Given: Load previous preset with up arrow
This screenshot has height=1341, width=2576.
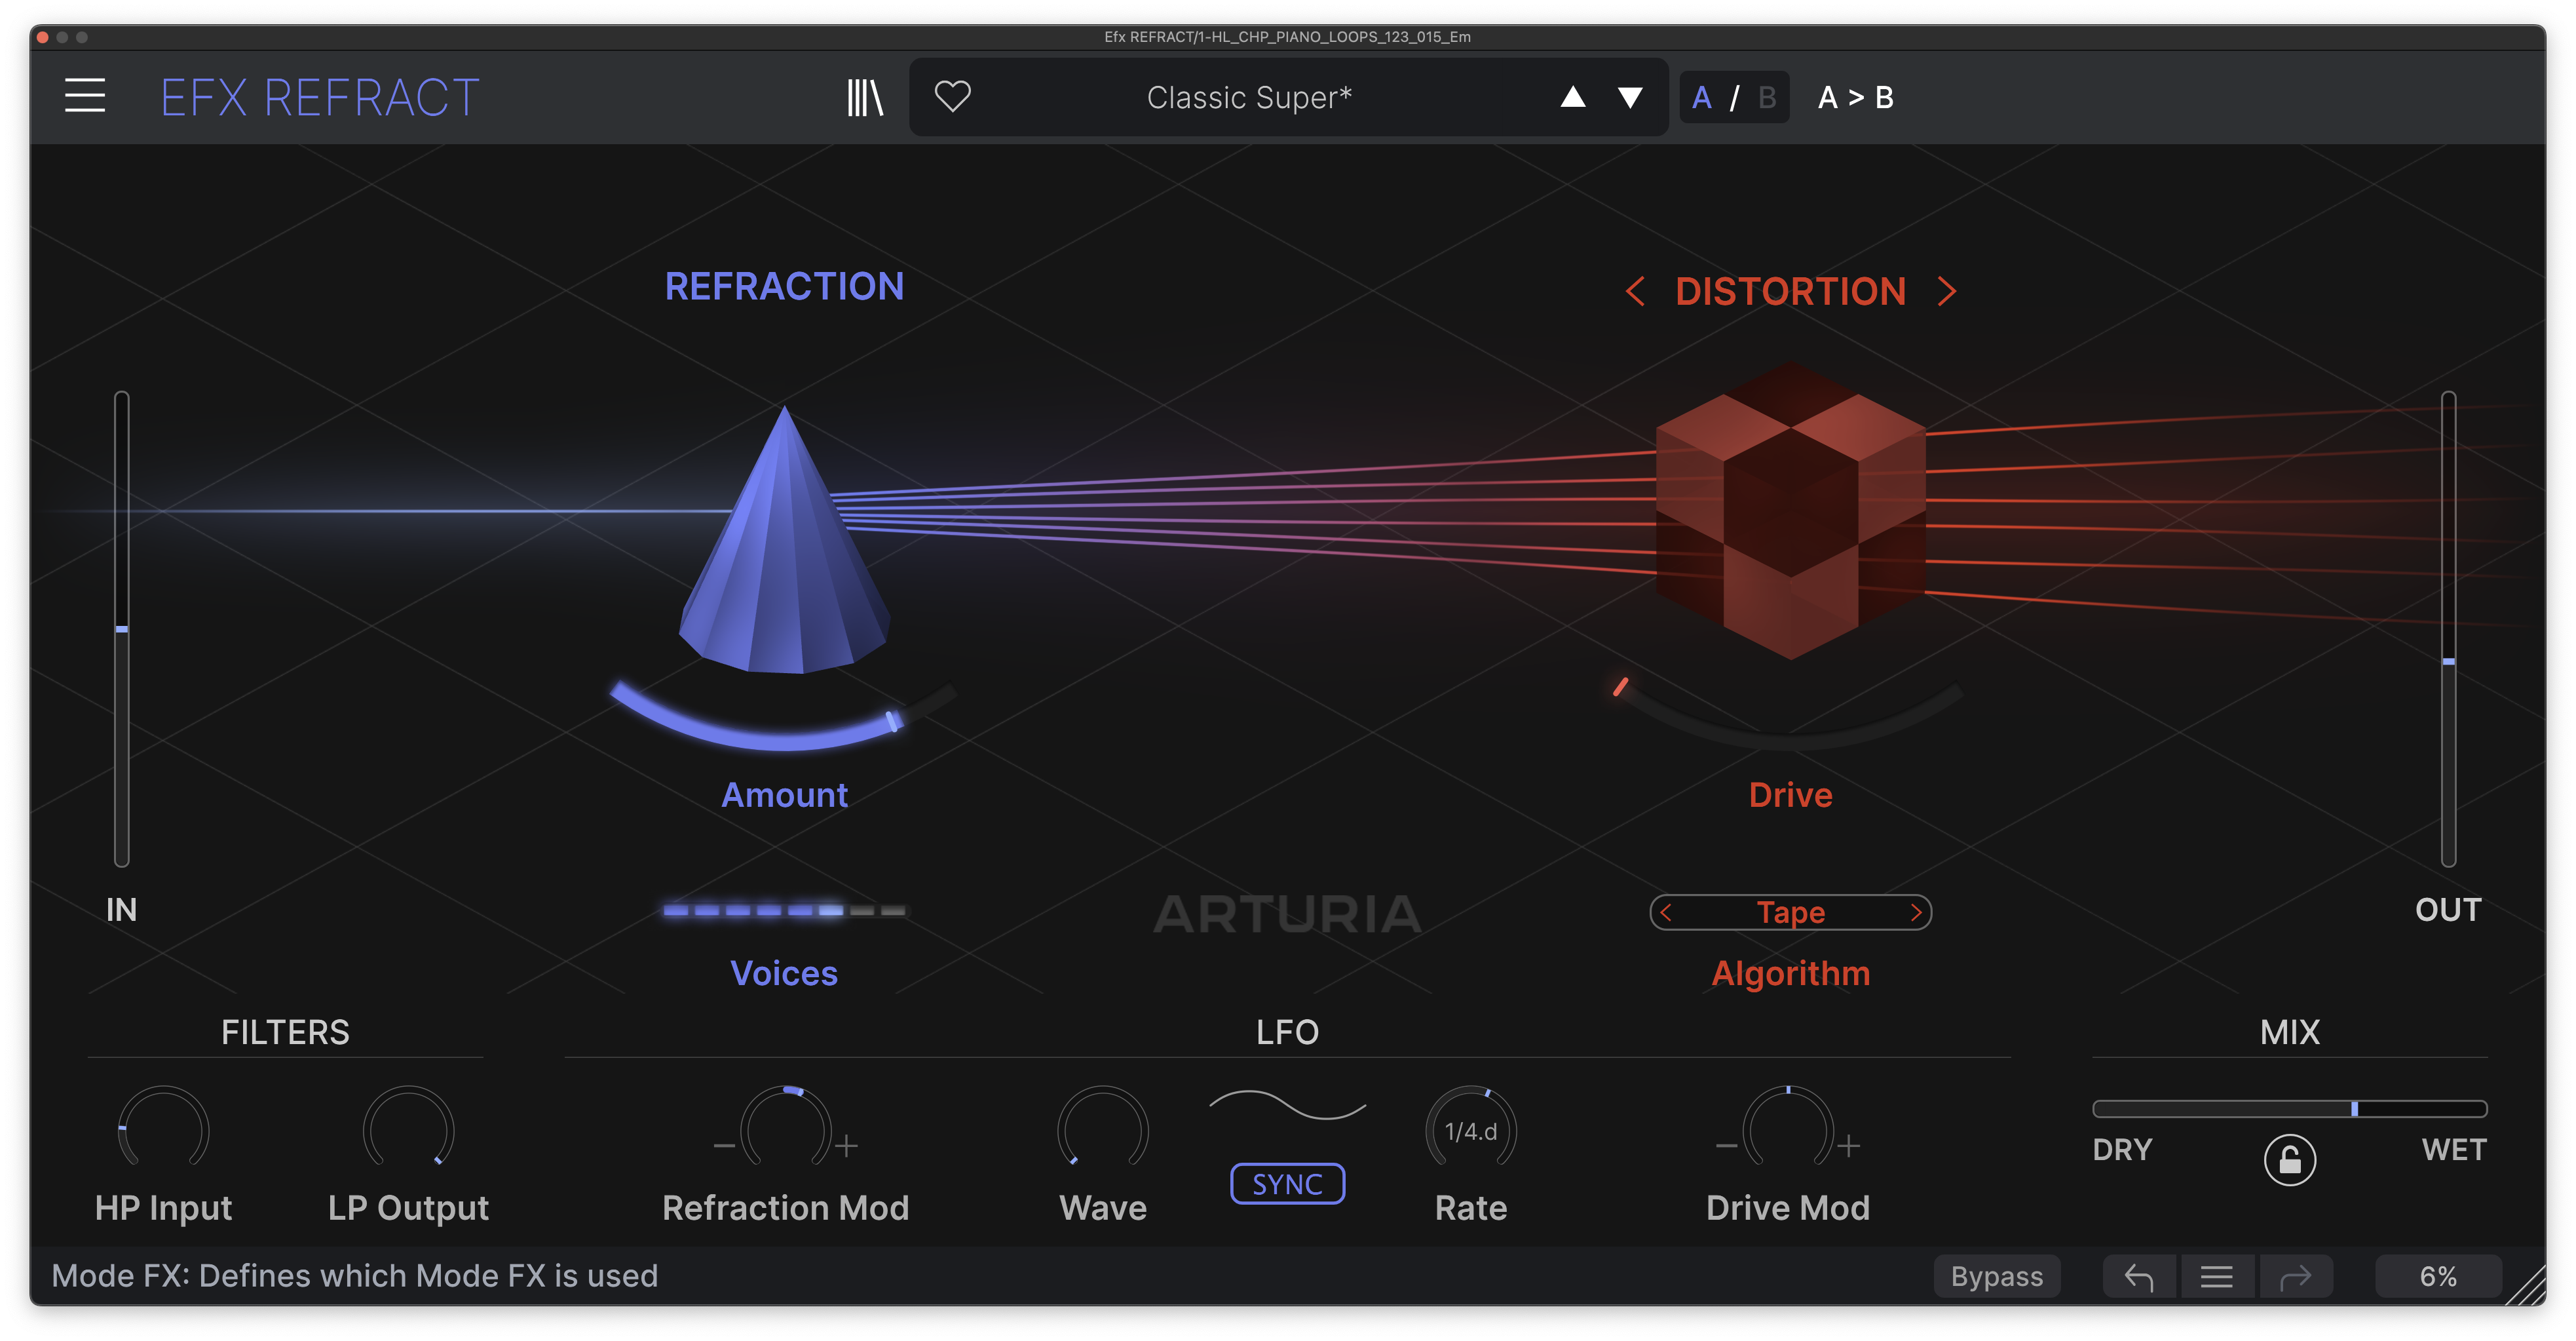Looking at the screenshot, I should 1573,97.
